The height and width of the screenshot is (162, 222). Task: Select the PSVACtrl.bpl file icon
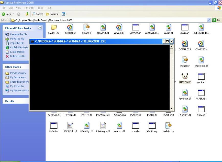coord(70,126)
